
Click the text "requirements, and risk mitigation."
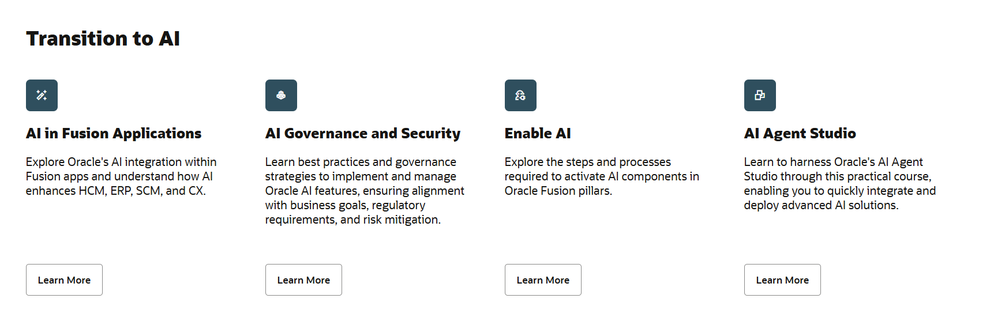[352, 220]
